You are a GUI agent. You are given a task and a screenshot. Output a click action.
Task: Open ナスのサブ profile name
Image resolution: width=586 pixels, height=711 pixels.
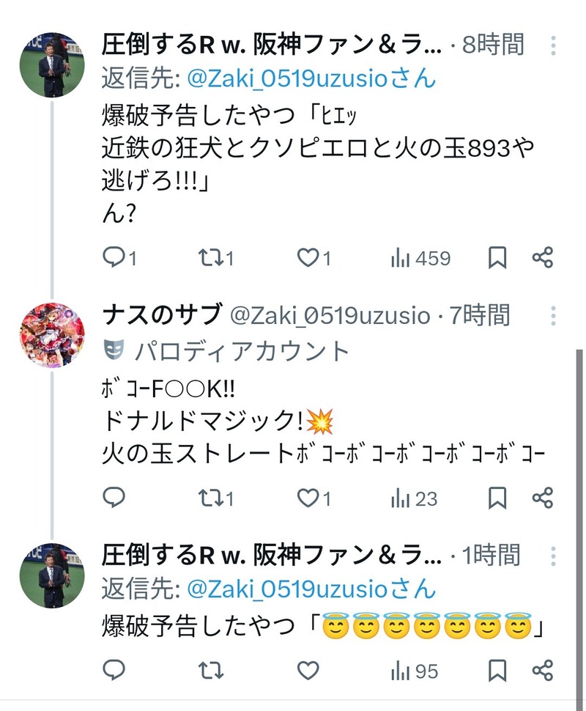(x=163, y=314)
